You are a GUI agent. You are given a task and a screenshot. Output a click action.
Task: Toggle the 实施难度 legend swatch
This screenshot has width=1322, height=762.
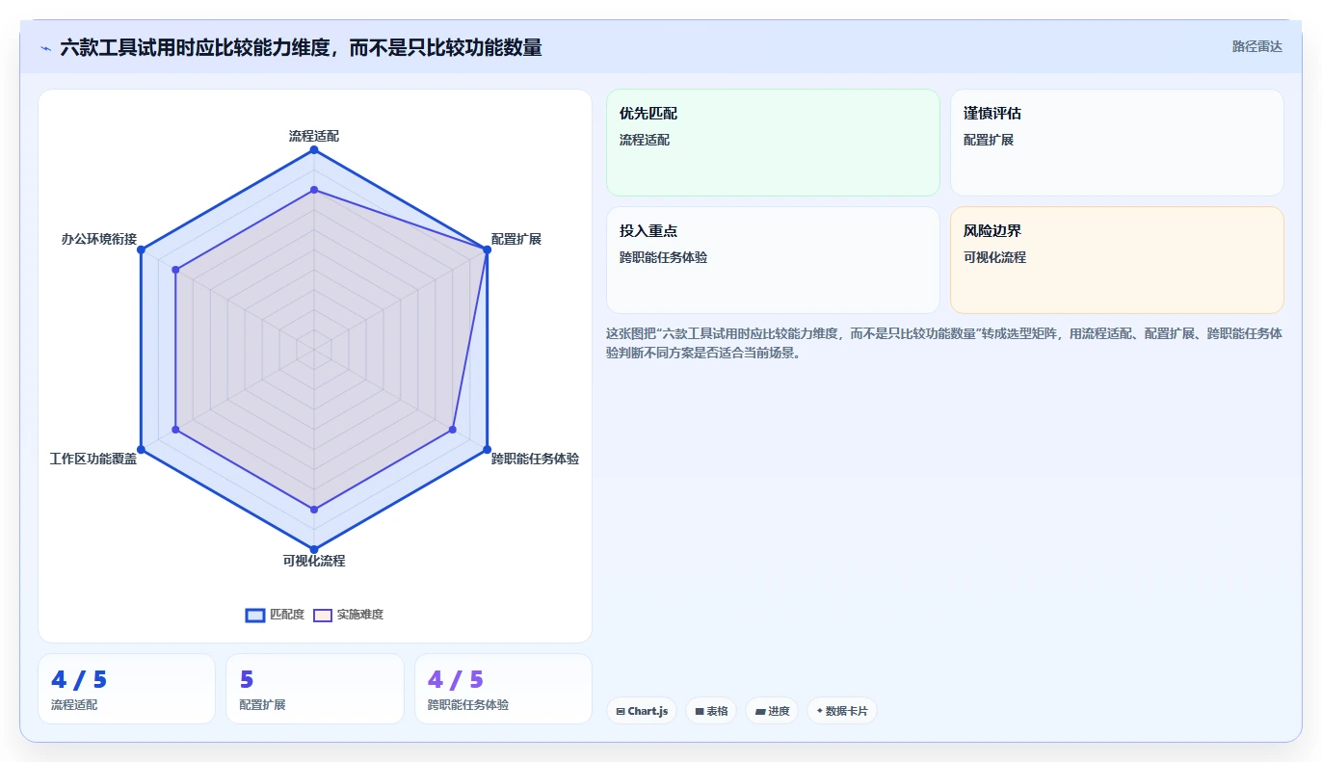tap(323, 615)
